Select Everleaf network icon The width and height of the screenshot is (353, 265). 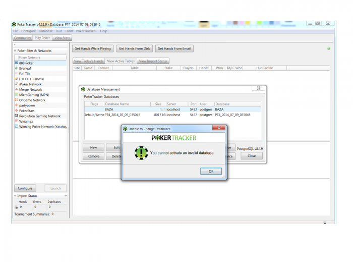pos(16,68)
